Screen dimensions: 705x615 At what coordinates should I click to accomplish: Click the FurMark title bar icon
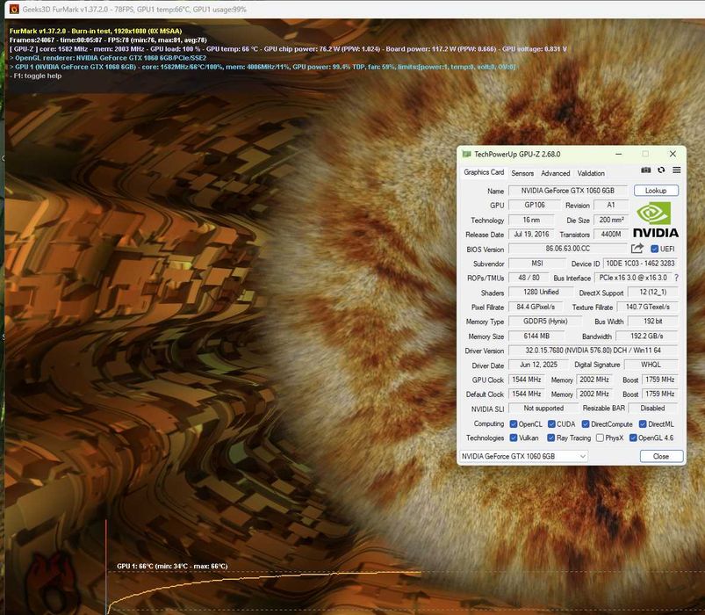coord(14,9)
